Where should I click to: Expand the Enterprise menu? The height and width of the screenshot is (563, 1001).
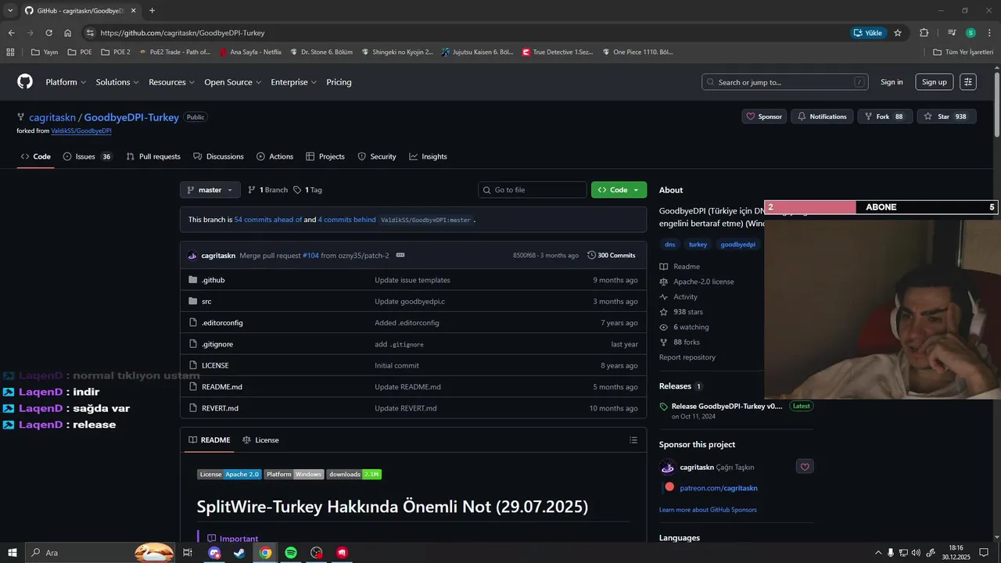pos(293,82)
